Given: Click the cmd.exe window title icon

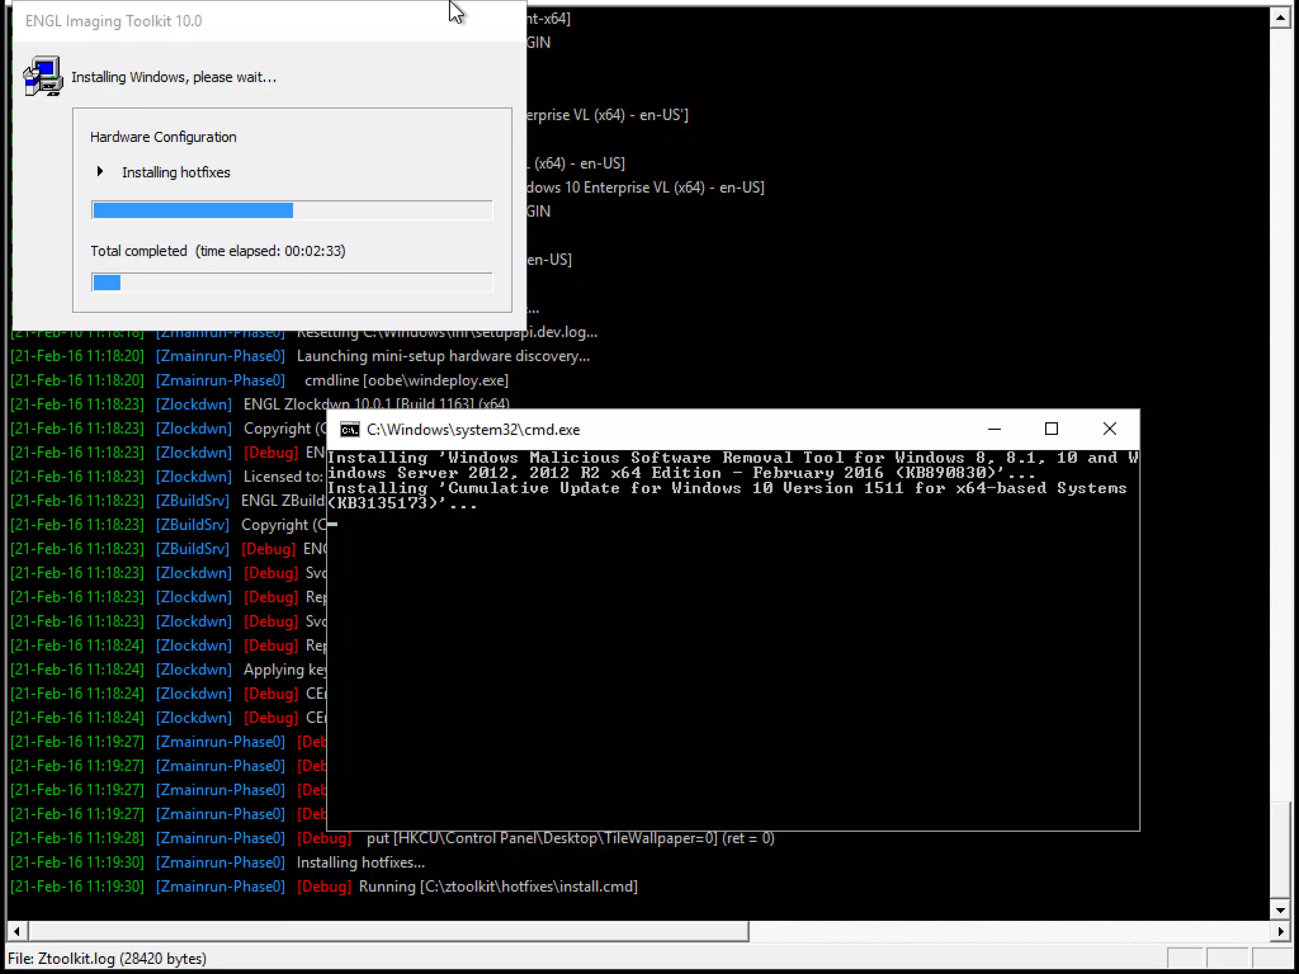Looking at the screenshot, I should tap(349, 430).
